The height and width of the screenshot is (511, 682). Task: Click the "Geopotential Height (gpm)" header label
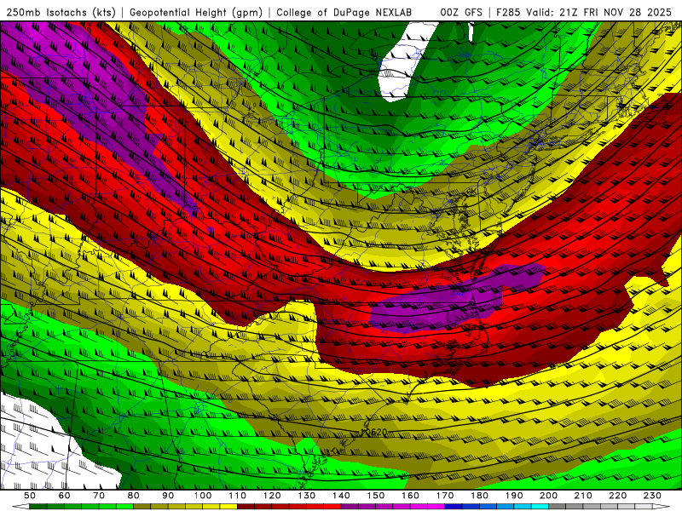click(x=196, y=12)
